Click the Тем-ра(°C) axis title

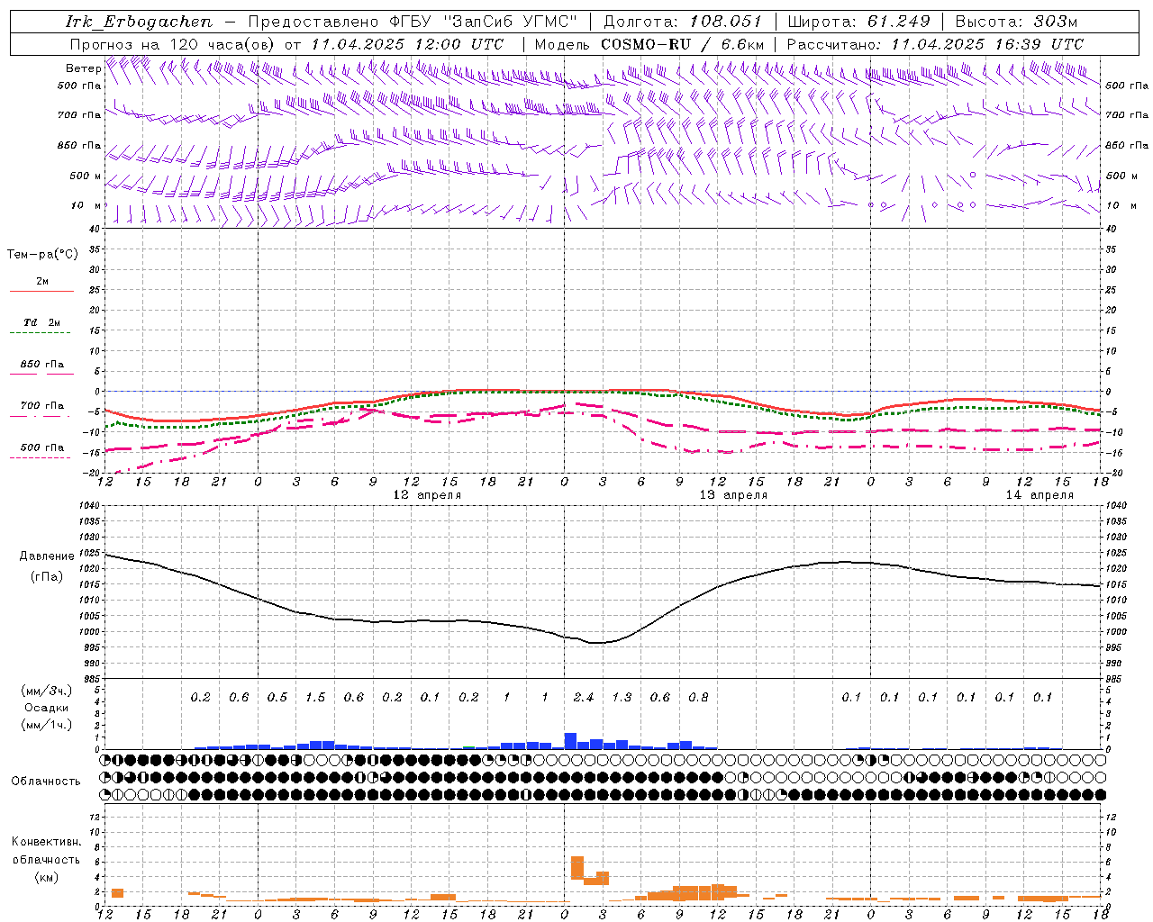[x=42, y=255]
